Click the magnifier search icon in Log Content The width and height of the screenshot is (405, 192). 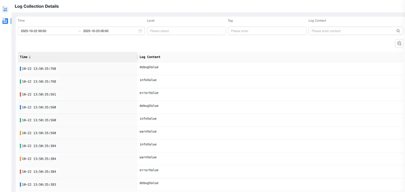coord(398,31)
